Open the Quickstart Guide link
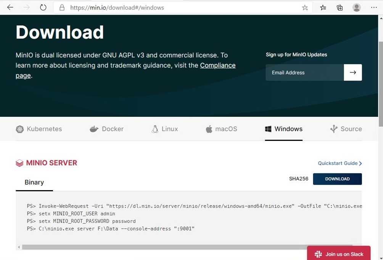This screenshot has height=260, width=383. pyautogui.click(x=340, y=163)
